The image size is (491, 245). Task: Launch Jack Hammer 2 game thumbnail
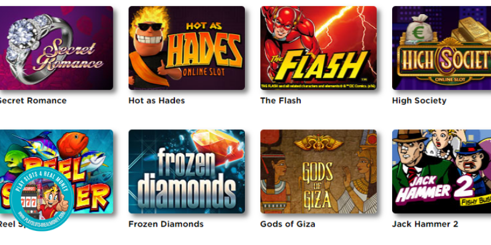441,171
